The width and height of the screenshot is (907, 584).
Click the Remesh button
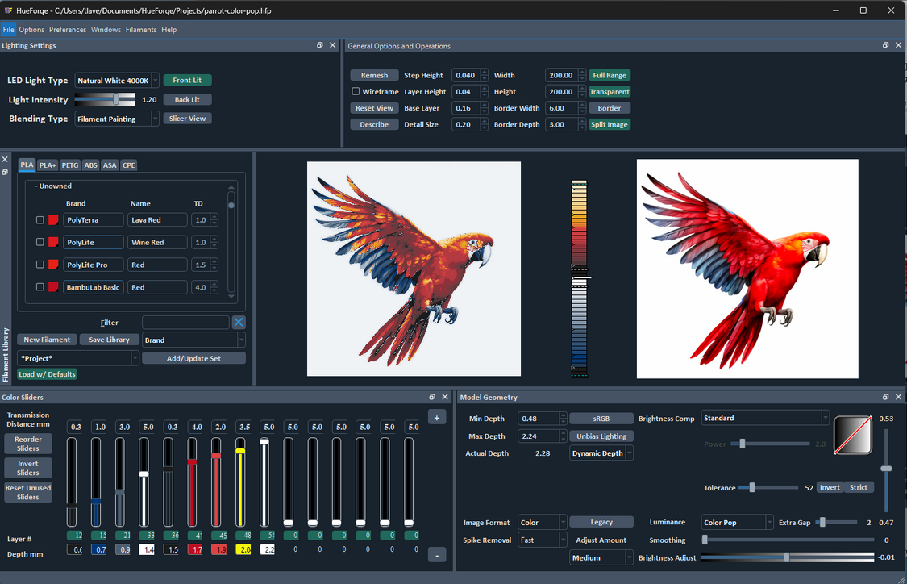pos(374,74)
